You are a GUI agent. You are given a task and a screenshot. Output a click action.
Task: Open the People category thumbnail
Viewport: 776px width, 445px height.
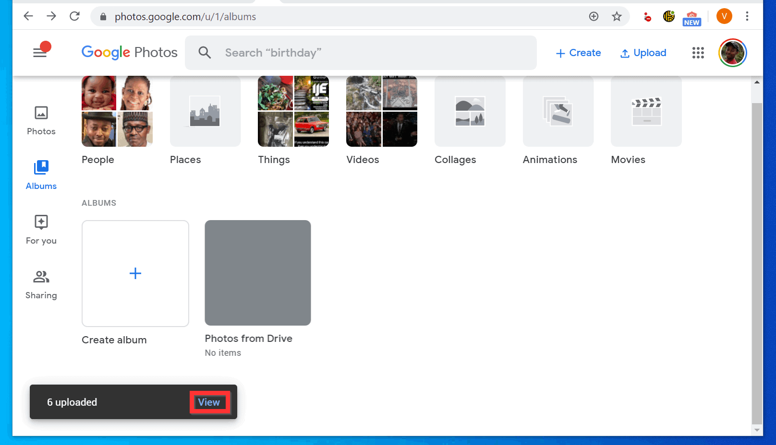coord(117,111)
